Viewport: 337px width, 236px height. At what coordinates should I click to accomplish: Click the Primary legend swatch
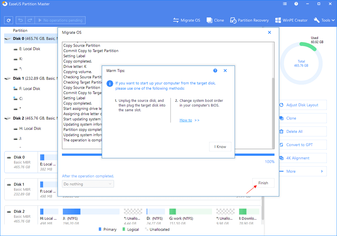click(100, 229)
